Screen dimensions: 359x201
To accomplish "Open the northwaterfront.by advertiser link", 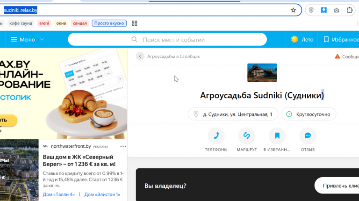I will pyautogui.click(x=71, y=146).
